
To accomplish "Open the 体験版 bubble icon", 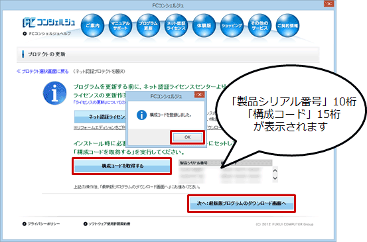I will [x=204, y=25].
